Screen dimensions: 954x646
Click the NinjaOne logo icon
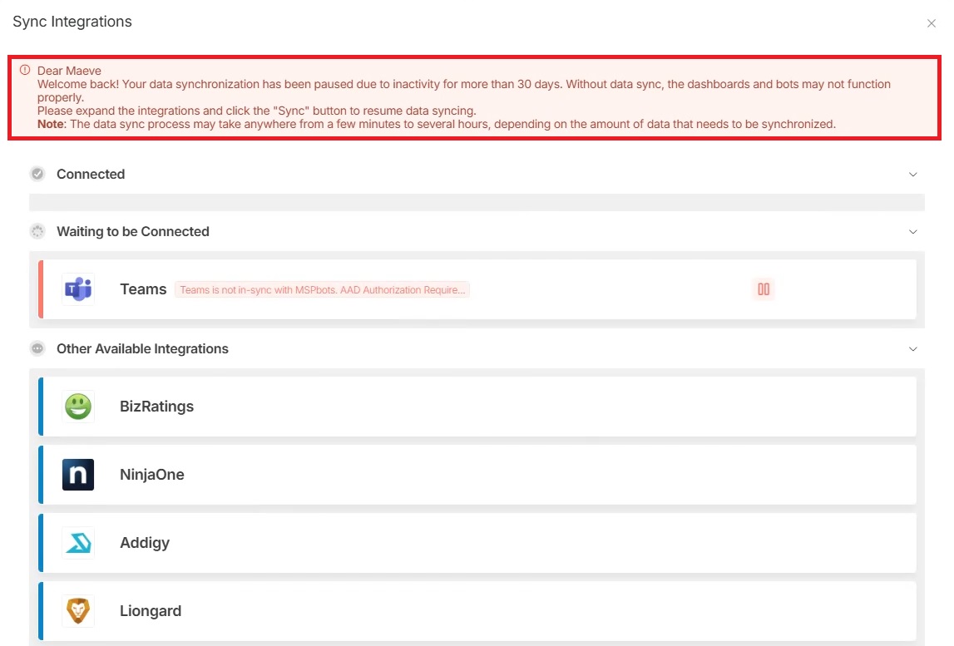coord(77,475)
